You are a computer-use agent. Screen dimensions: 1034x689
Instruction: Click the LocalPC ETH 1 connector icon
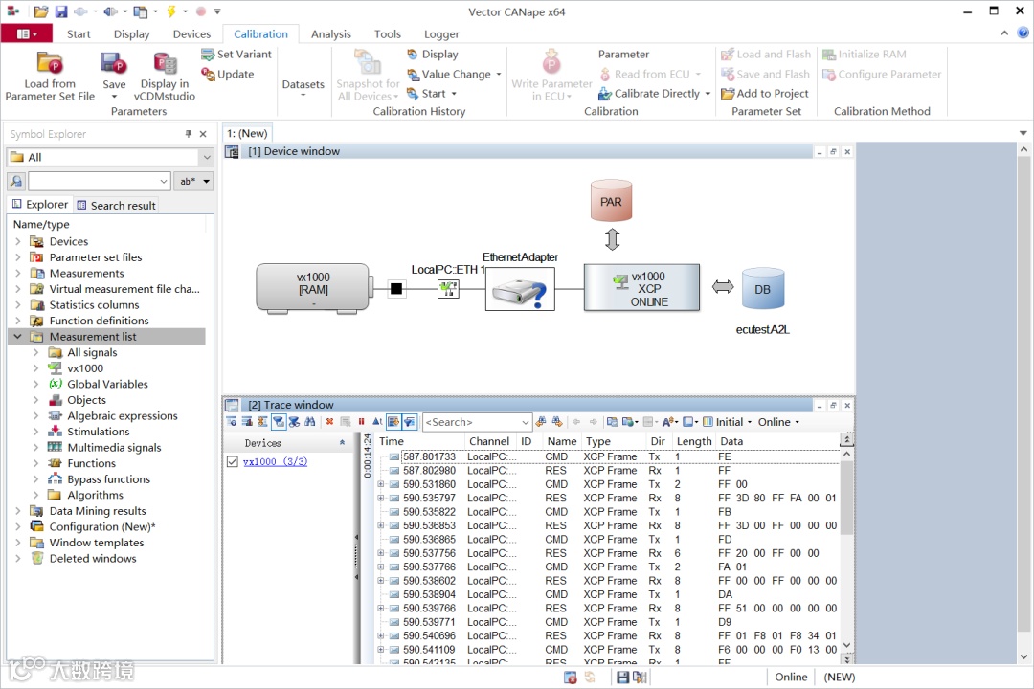point(448,288)
